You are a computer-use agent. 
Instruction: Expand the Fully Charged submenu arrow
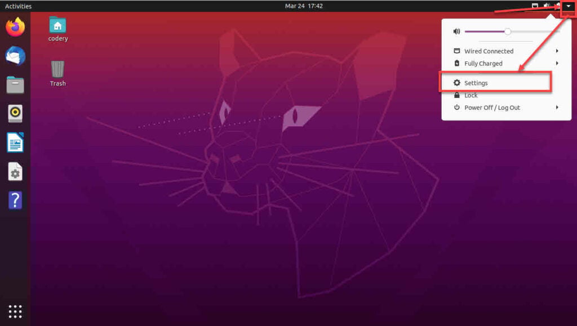point(557,63)
